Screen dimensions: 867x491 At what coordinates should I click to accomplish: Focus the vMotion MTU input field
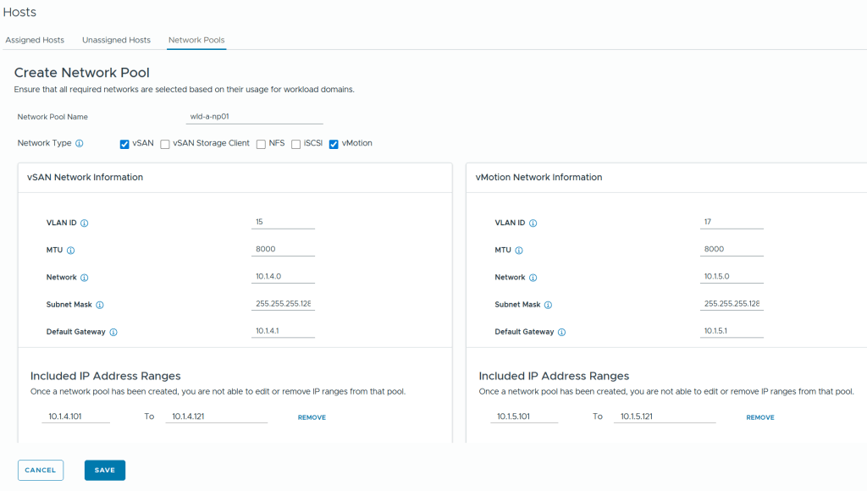pyautogui.click(x=732, y=250)
